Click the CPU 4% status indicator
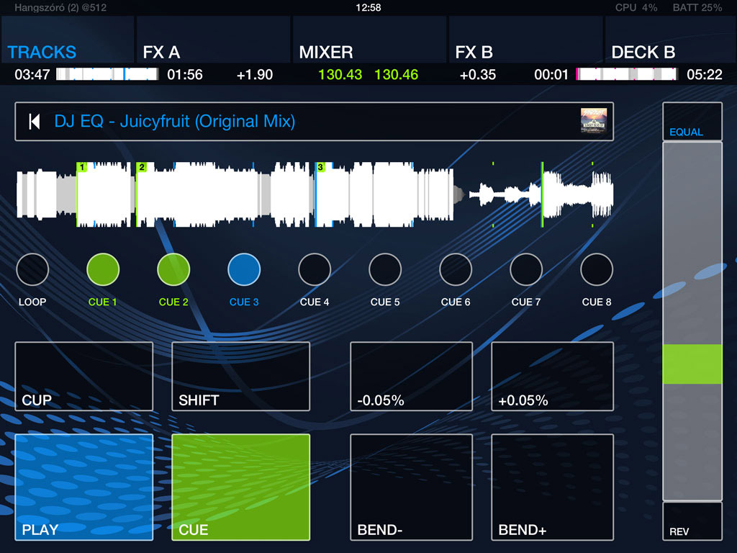 click(x=636, y=7)
